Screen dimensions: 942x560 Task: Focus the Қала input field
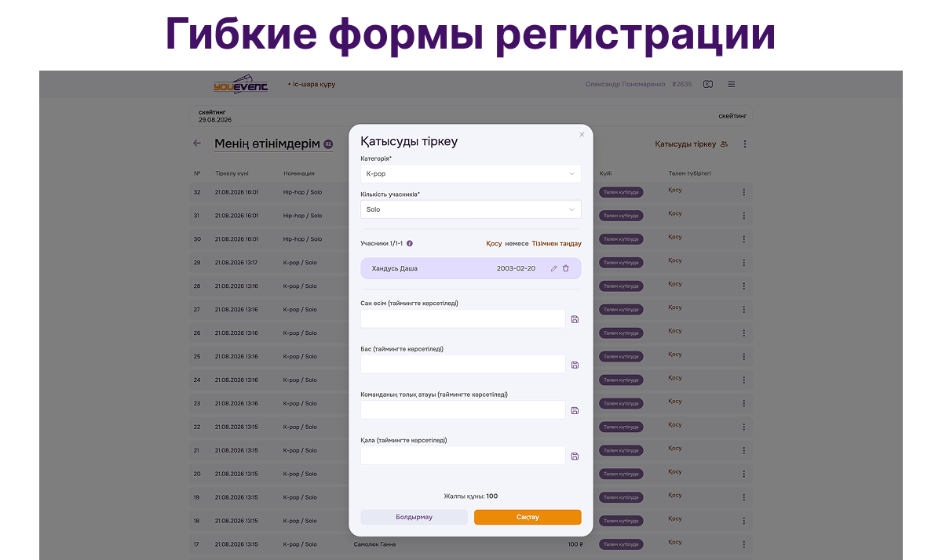(463, 455)
